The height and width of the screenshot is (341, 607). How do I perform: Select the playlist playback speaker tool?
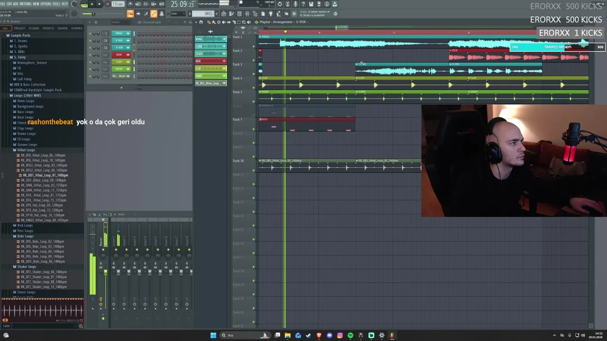(248, 22)
